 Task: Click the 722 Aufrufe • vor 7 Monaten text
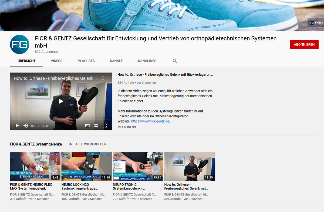coord(133,199)
